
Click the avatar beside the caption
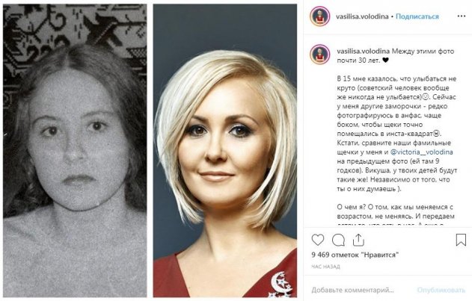[320, 55]
